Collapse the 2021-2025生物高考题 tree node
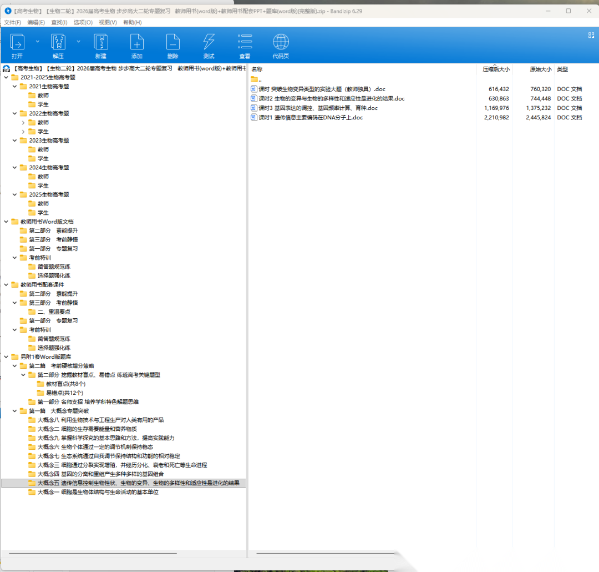This screenshot has height=572, width=599. point(6,78)
